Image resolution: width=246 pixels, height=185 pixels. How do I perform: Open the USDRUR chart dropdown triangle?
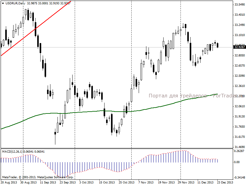click(x=3, y=3)
